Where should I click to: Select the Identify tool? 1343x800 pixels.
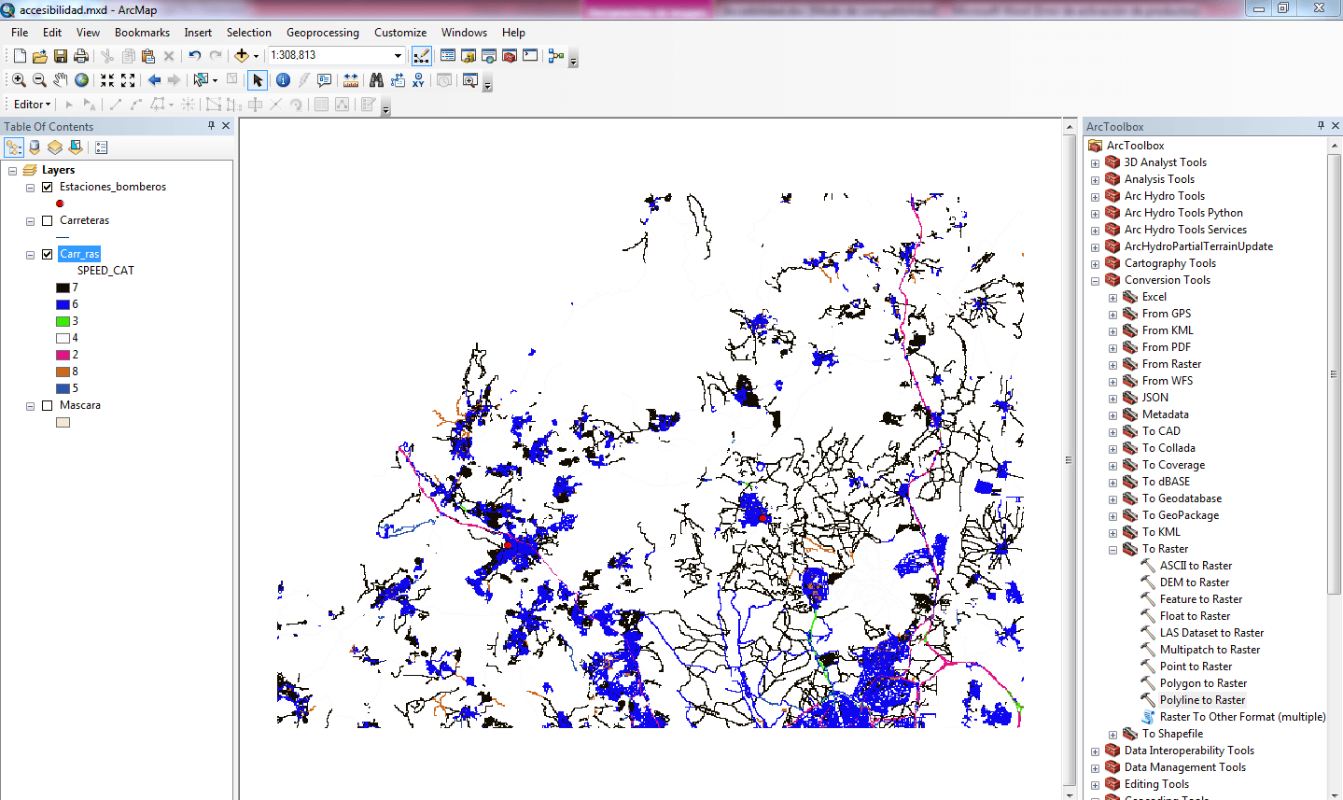pos(283,80)
